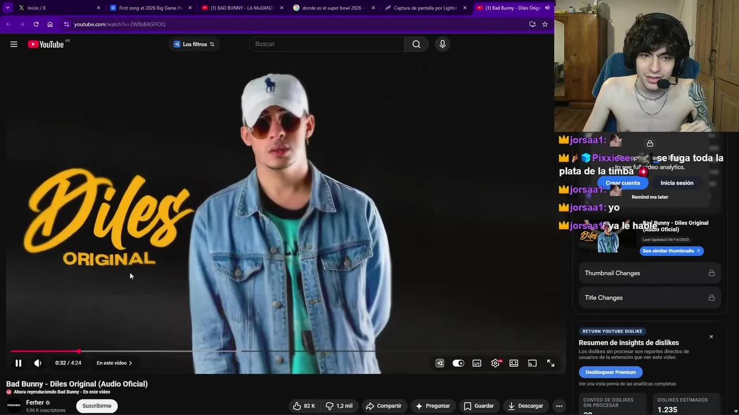Subscribe to Ferher with Suscribirme
739x415 pixels.
click(x=97, y=406)
